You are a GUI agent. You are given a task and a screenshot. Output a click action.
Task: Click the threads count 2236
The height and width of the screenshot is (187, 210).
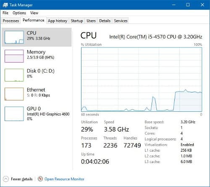click(x=110, y=145)
